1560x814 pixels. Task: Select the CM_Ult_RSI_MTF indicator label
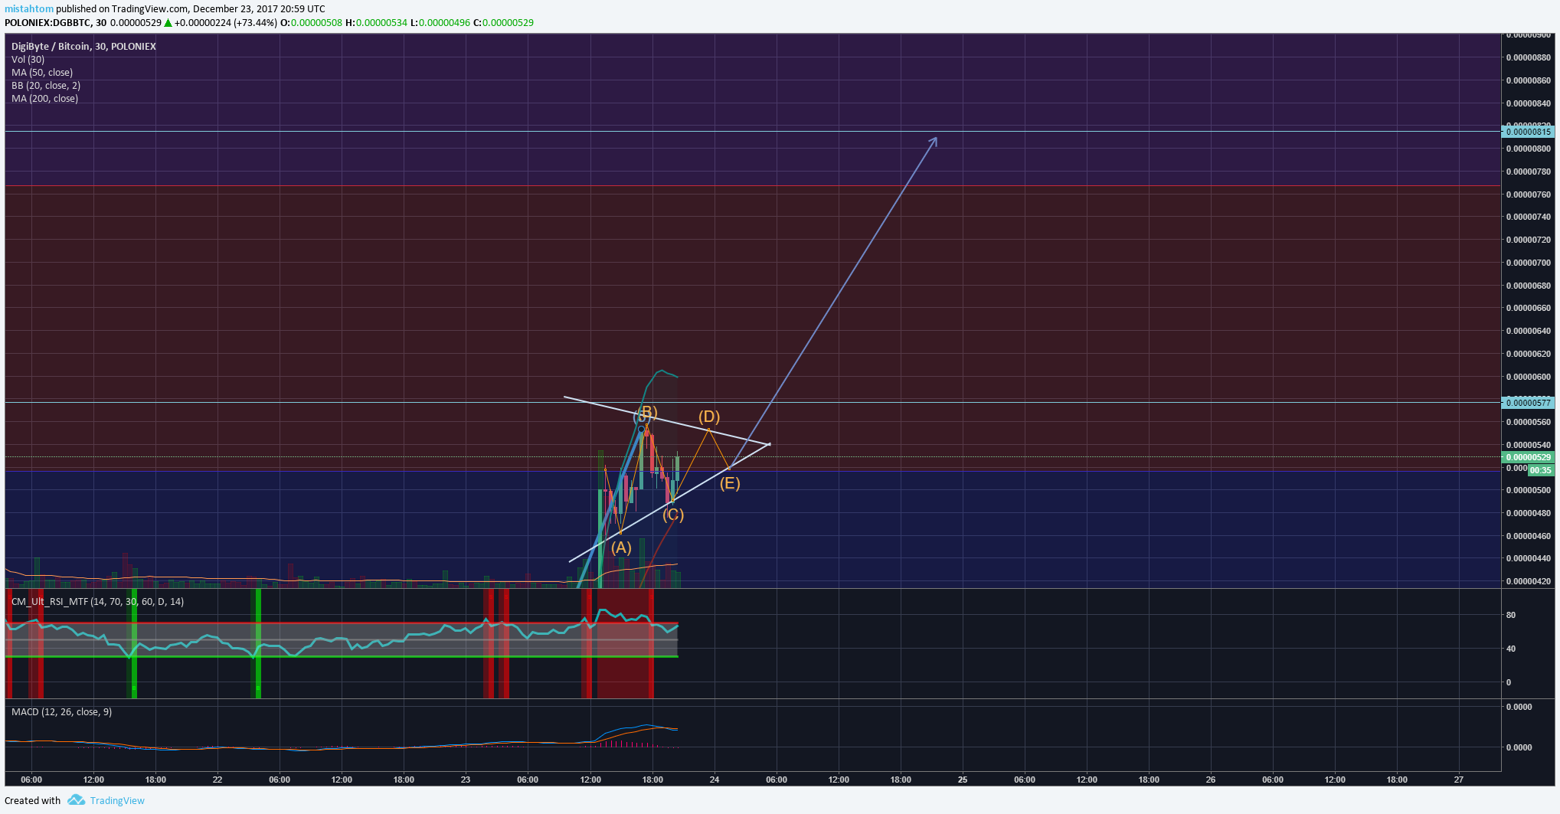click(x=97, y=601)
